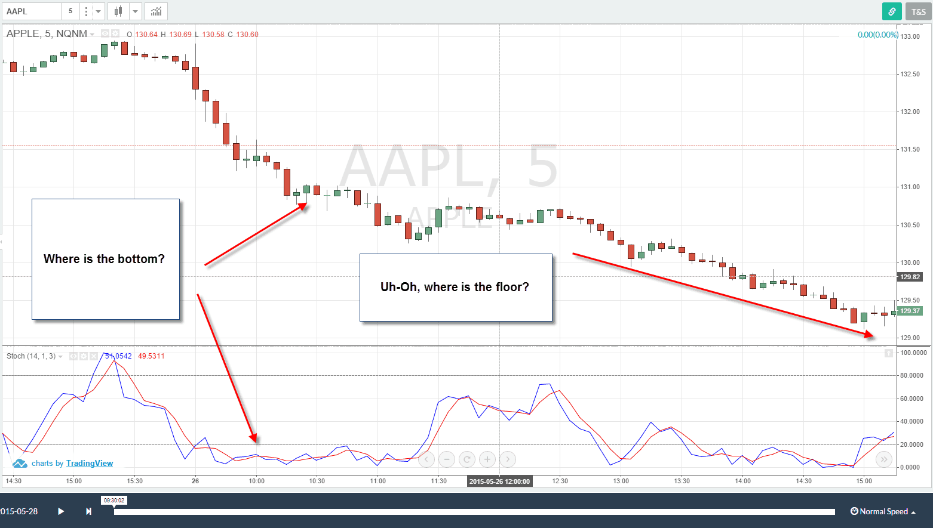Open the indicators icon next to interval
Viewport: 933px width, 528px height.
tap(87, 11)
